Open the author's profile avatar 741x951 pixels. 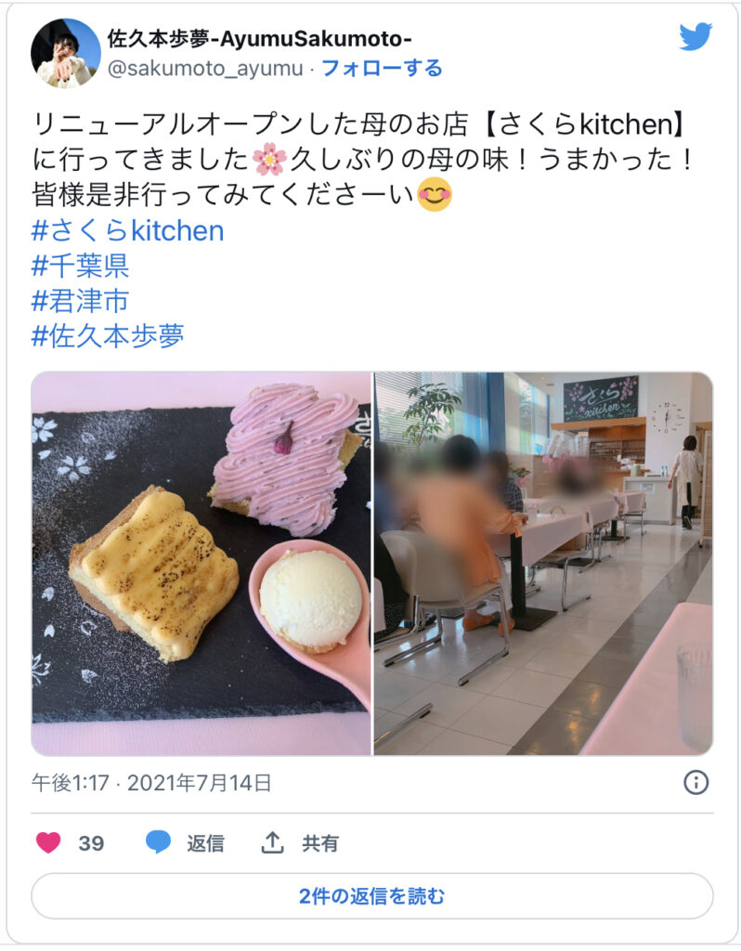coord(66,53)
